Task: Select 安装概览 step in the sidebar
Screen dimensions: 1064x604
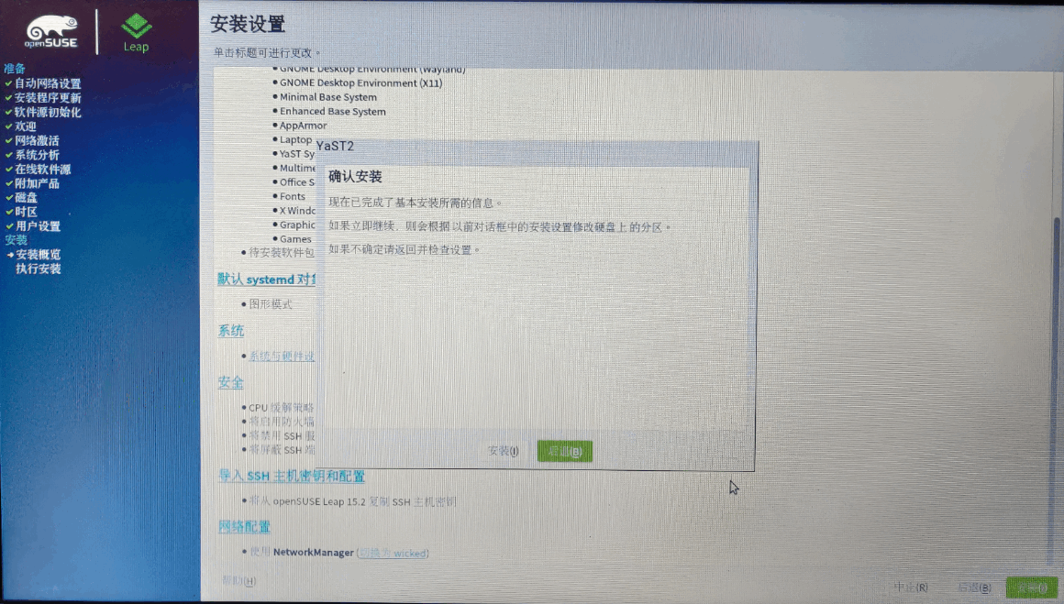Action: pos(38,254)
